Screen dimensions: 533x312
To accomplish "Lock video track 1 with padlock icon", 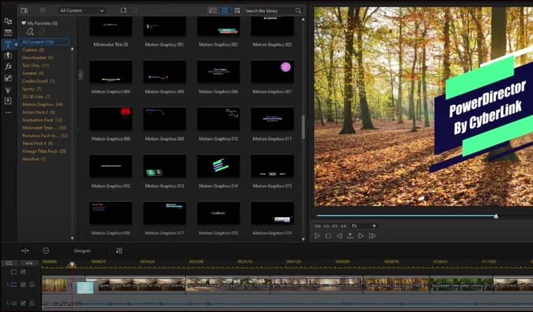I will point(31,285).
